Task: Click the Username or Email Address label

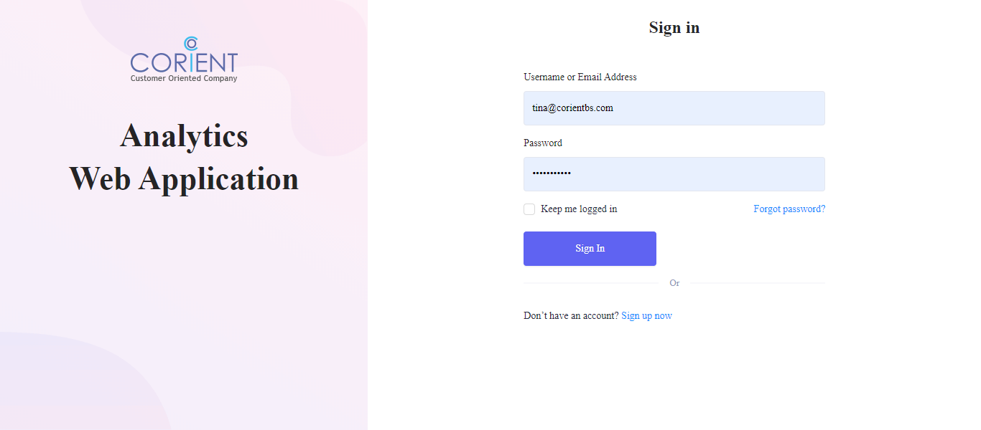Action: (x=580, y=77)
